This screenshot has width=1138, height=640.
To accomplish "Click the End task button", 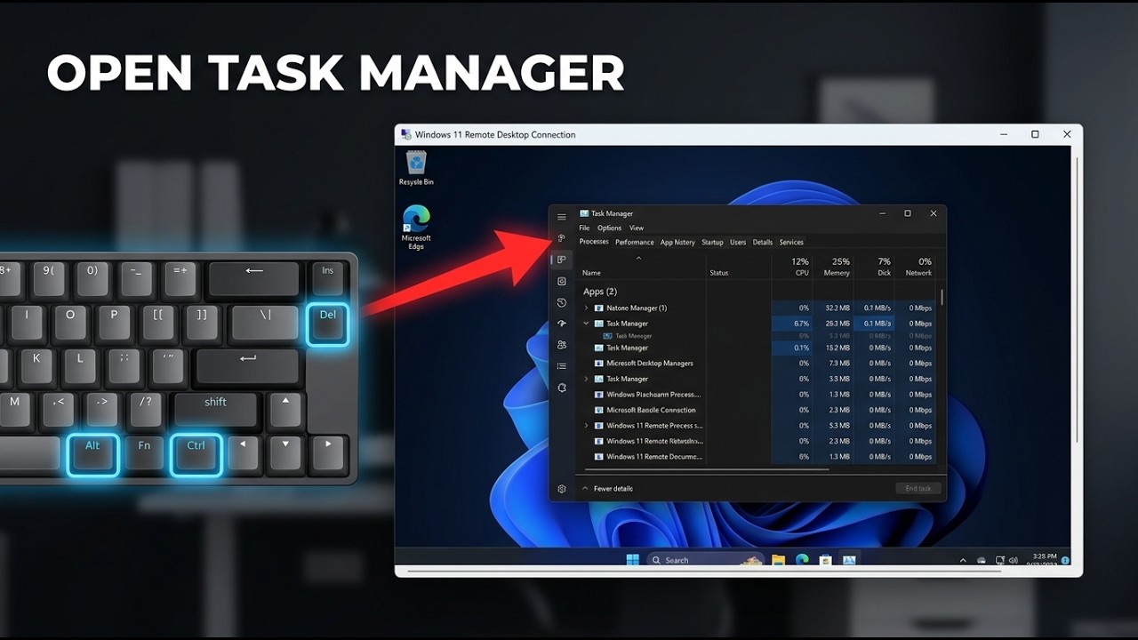I will (x=918, y=489).
